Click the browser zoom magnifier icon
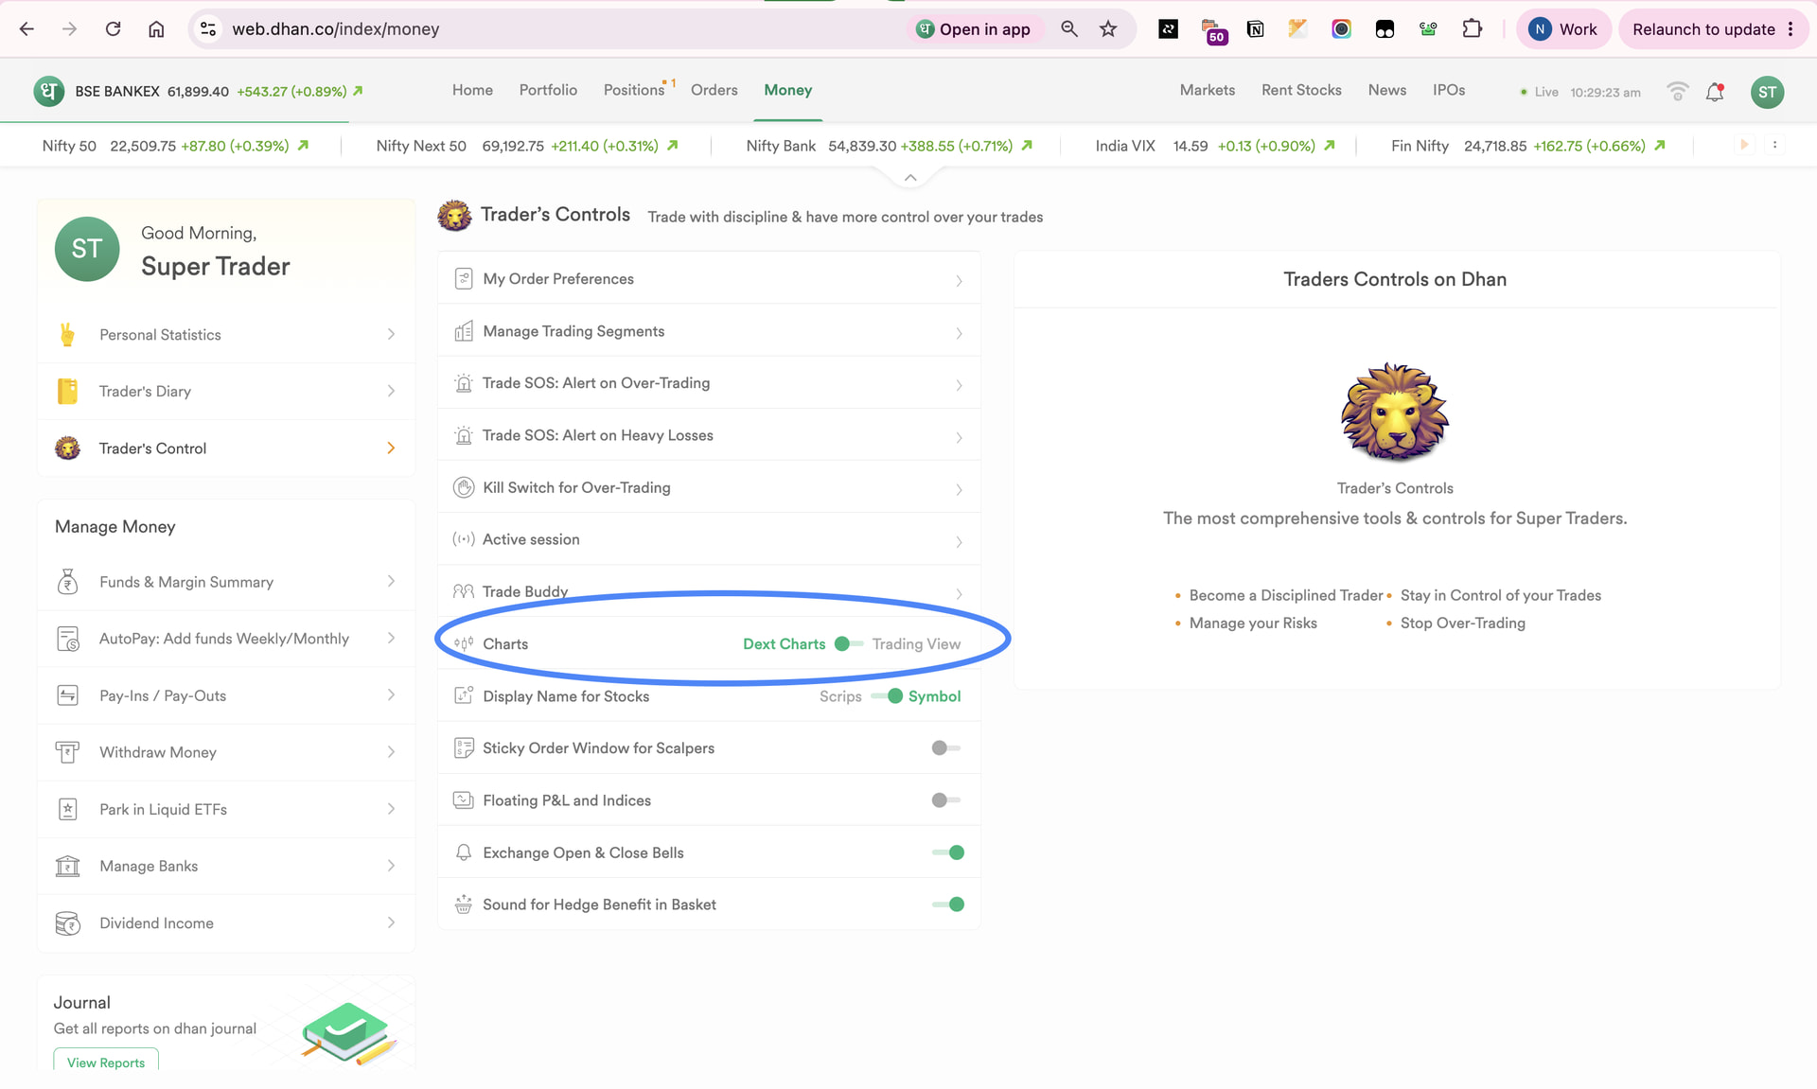The image size is (1817, 1089). 1069,28
